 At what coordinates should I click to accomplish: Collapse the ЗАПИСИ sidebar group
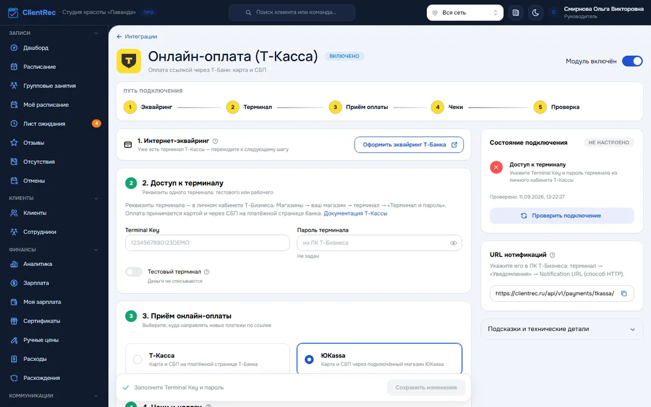click(96, 33)
